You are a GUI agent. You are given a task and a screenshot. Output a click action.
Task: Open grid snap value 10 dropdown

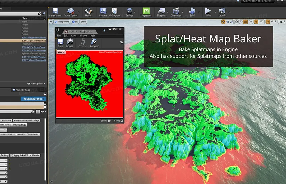[250, 22]
